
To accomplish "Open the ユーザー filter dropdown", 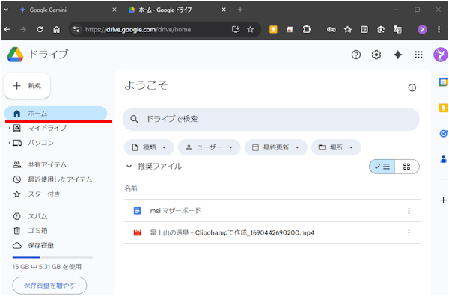I will (x=209, y=147).
